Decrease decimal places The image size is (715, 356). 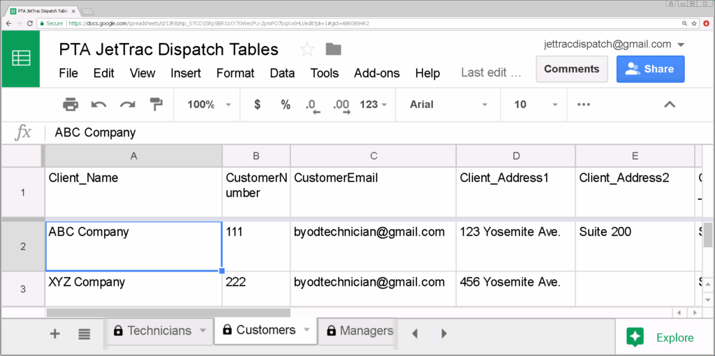tap(312, 105)
